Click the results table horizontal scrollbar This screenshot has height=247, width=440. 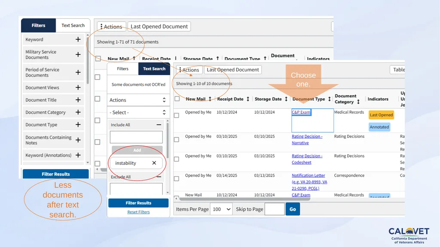[244, 199]
